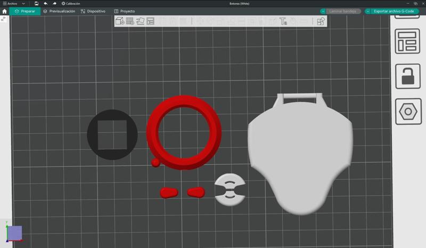Screen dimensions: 426x248
Task: Select the small red sphere beside the ring
Action: 155,163
